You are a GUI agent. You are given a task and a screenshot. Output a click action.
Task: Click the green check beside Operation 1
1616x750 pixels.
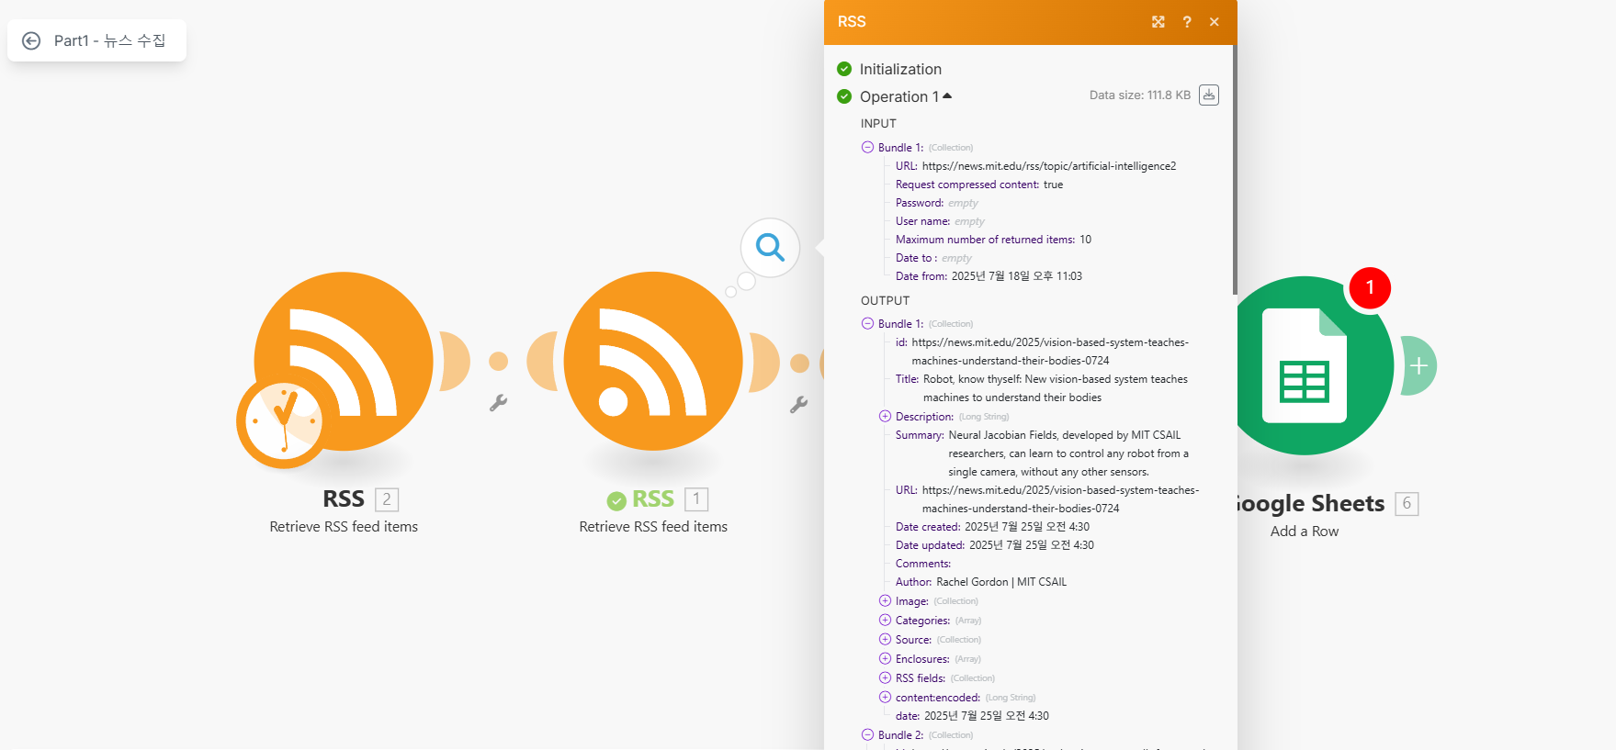pos(844,96)
